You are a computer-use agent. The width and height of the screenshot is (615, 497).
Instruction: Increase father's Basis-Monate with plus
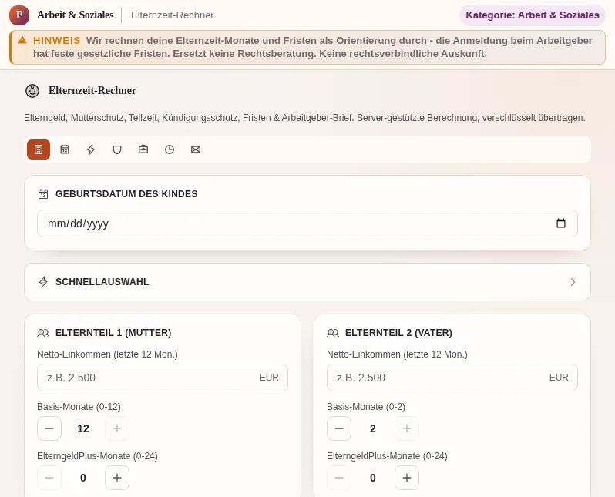pos(407,428)
